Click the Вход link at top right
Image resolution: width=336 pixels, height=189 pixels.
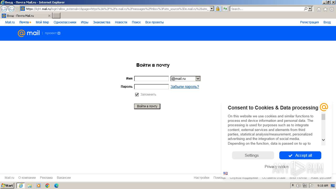pyautogui.click(x=327, y=22)
